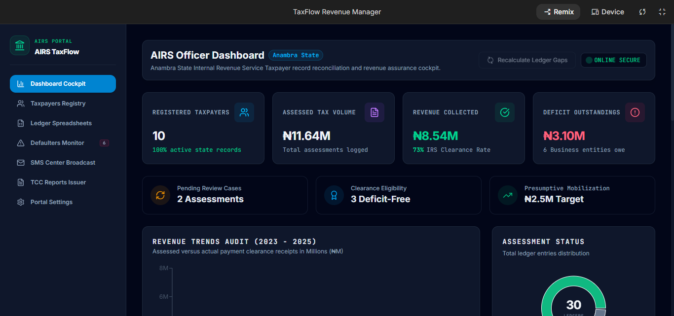Screen dimensions: 674x316
Task: Click the Defaulters Monitor warning triangle icon
Action: pyautogui.click(x=21, y=143)
